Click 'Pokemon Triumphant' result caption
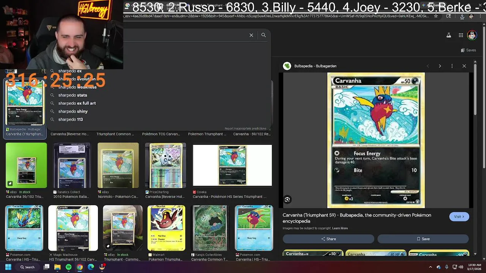Viewport: 486px width, 273px height. coord(207,134)
